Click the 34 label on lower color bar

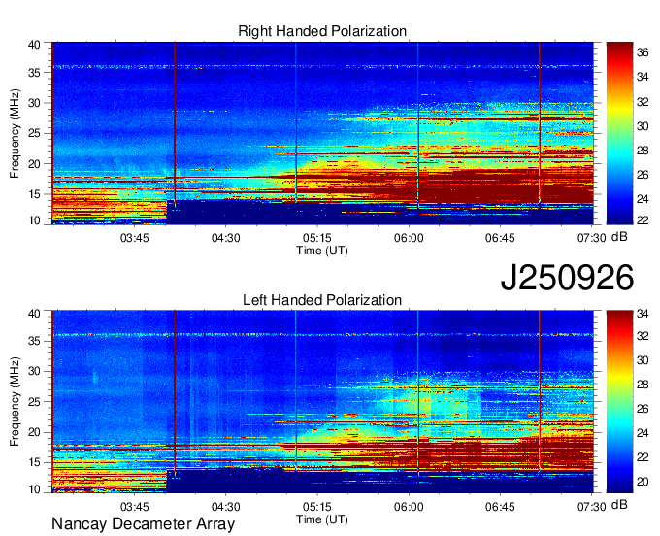tap(642, 314)
